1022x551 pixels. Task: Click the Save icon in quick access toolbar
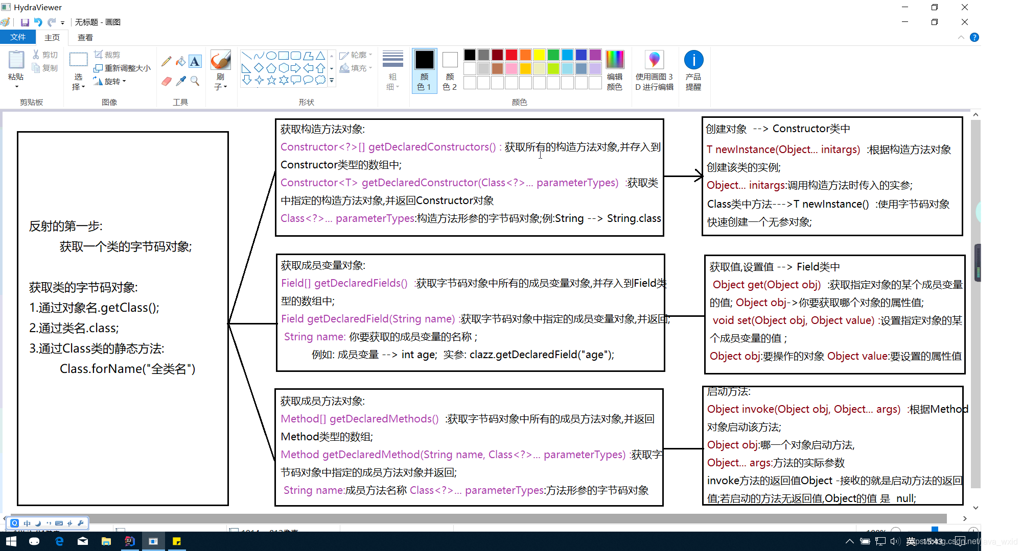[x=25, y=22]
